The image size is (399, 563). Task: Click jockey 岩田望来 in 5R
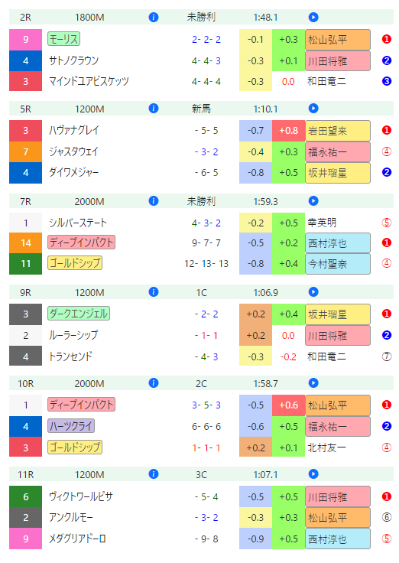click(x=338, y=131)
